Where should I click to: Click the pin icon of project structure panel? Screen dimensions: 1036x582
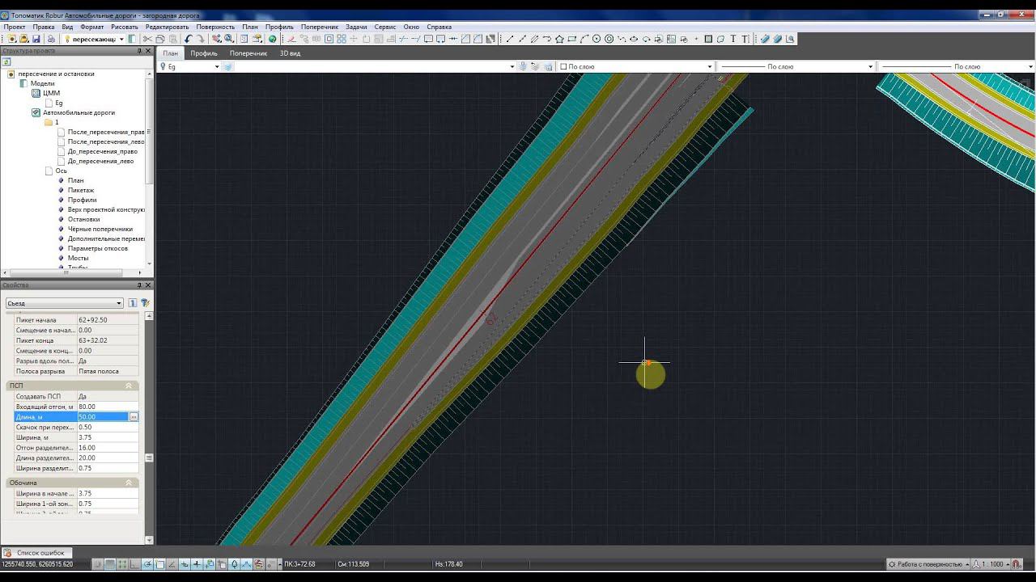pos(139,51)
